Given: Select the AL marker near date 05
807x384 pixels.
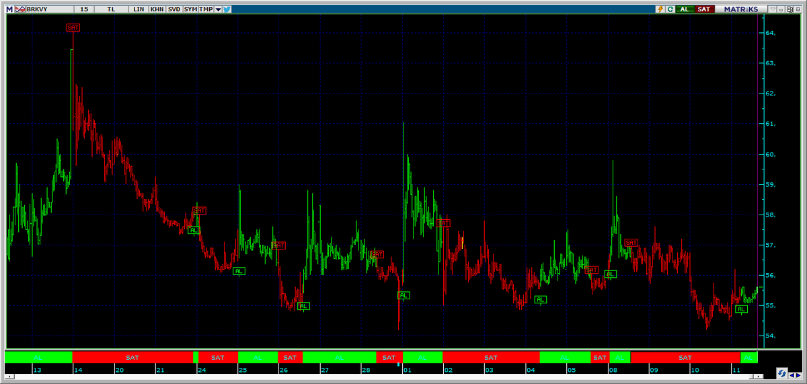Looking at the screenshot, I should [x=540, y=300].
